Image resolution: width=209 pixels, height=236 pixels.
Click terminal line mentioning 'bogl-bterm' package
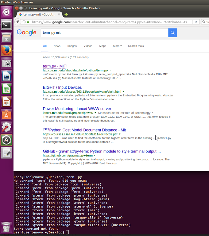point(62,199)
